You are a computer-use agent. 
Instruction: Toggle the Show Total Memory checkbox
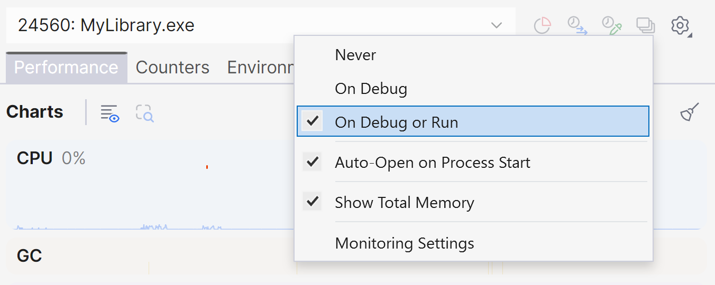pos(313,202)
